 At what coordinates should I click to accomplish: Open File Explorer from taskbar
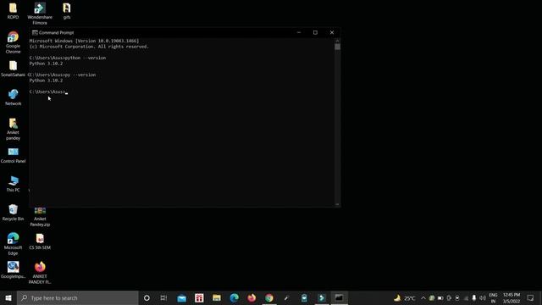tap(217, 297)
